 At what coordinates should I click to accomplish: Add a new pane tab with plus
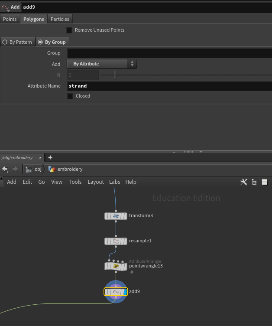pos(50,157)
